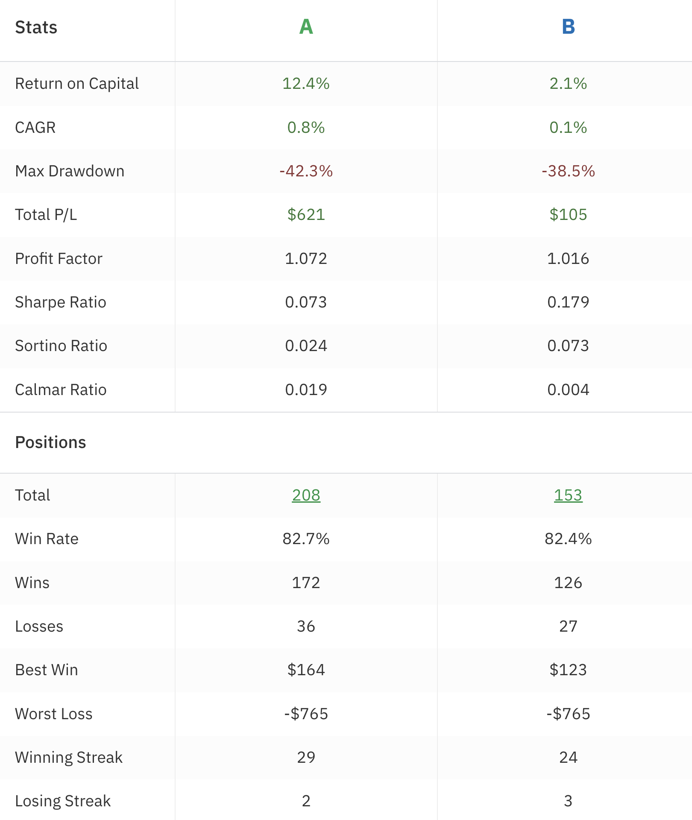Click the blue B column header
The image size is (692, 820).
568,27
